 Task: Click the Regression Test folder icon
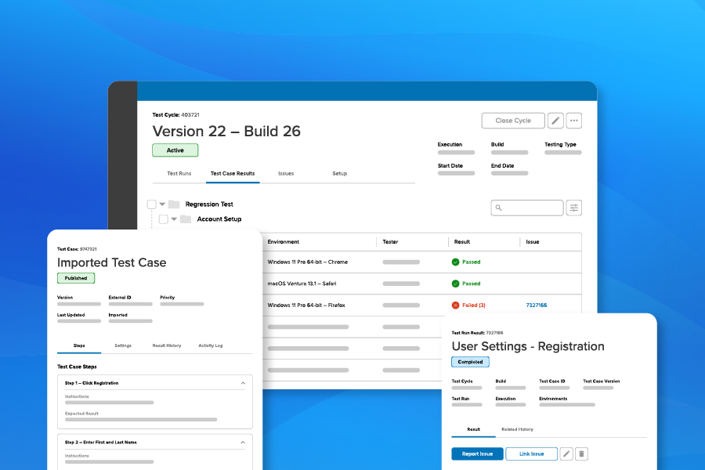[174, 204]
